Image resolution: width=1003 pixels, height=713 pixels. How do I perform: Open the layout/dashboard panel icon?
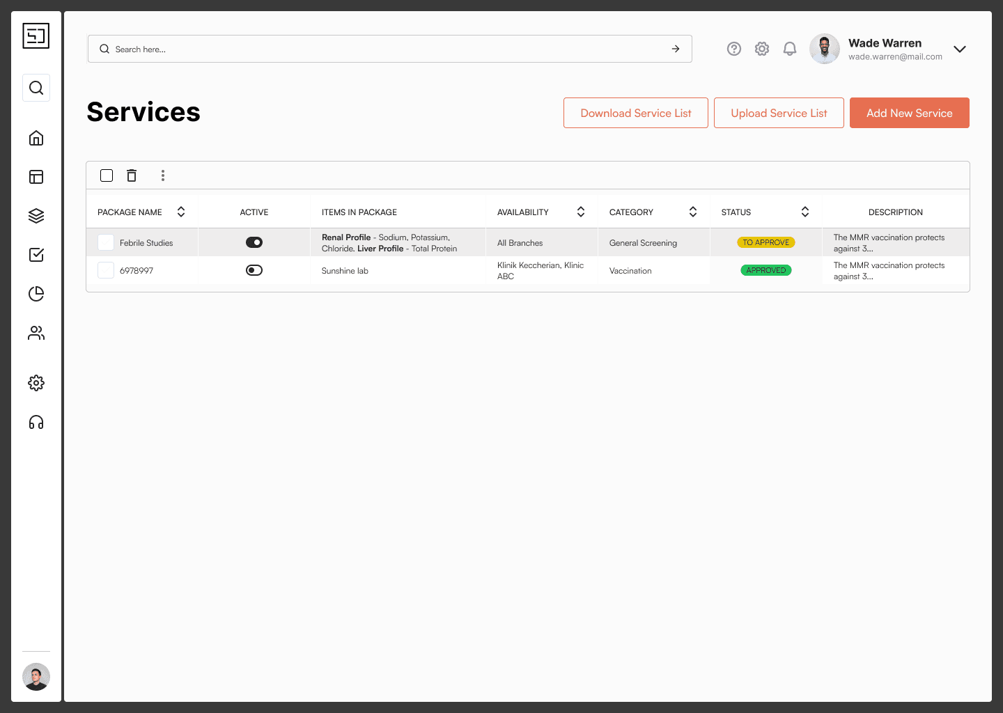pyautogui.click(x=36, y=177)
